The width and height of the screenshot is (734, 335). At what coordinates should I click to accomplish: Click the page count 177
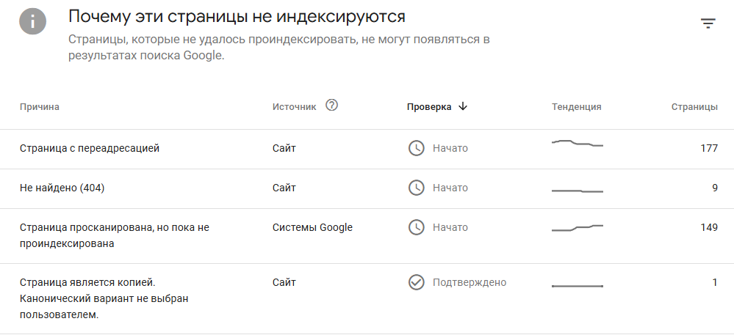pyautogui.click(x=709, y=149)
